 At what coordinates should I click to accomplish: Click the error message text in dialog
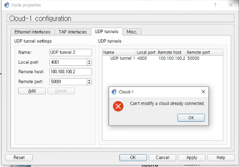[x=167, y=103]
